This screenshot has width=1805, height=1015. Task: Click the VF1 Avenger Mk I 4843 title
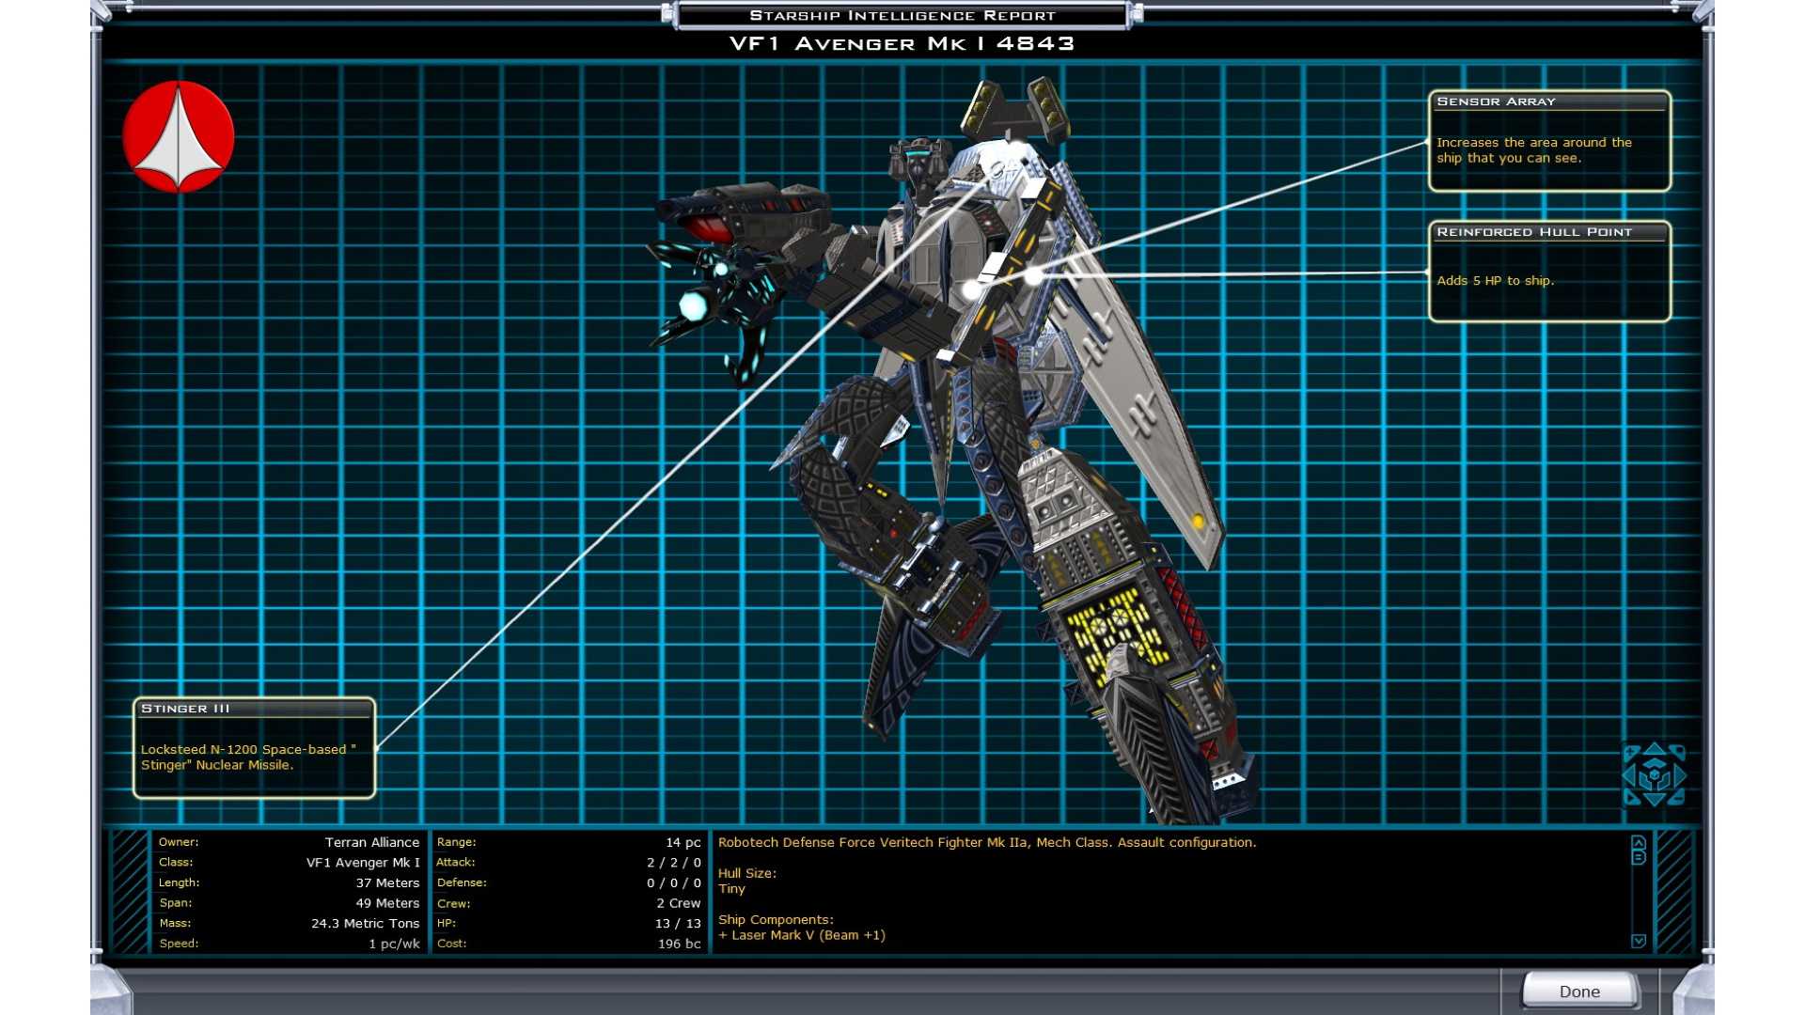902,43
